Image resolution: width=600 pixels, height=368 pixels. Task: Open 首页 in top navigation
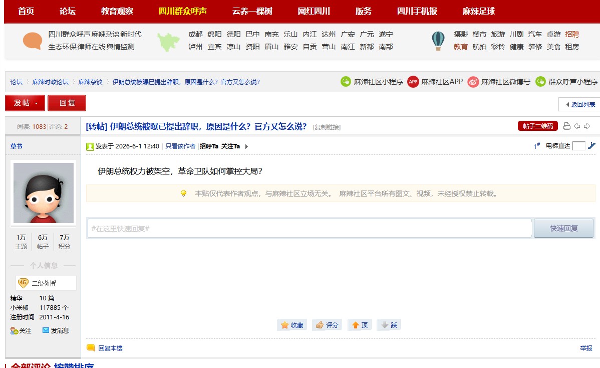(x=26, y=11)
